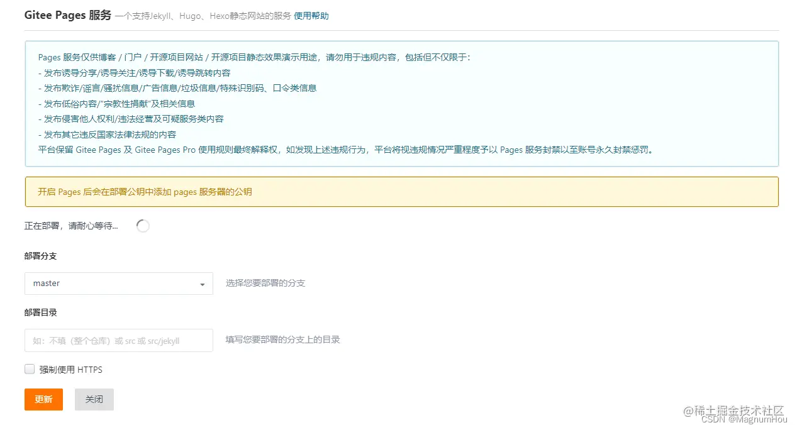Viewport: 797px width, 430px height.
Task: Click the 部署分支 section label
Action: (x=40, y=256)
